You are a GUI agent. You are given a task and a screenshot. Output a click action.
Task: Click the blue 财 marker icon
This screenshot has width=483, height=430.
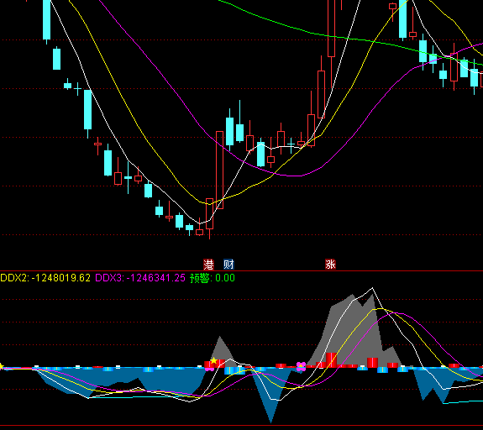click(x=228, y=265)
